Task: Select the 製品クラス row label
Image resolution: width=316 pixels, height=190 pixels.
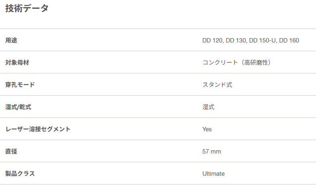Action: (20, 173)
